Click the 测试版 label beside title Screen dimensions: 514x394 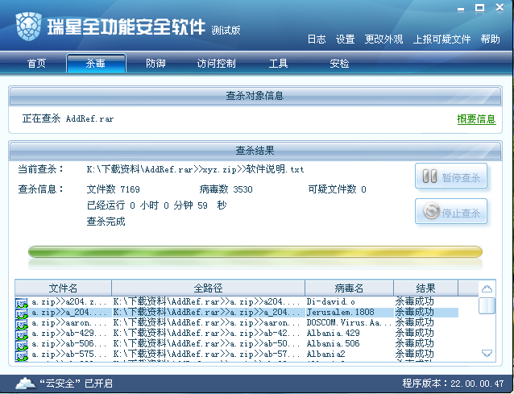tap(226, 31)
